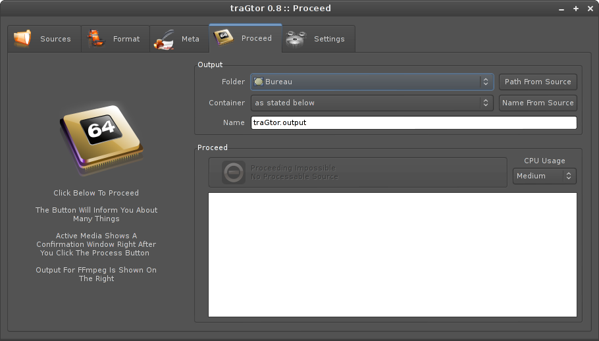Image resolution: width=599 pixels, height=341 pixels.
Task: Click the 'Container' label
Action: (226, 103)
